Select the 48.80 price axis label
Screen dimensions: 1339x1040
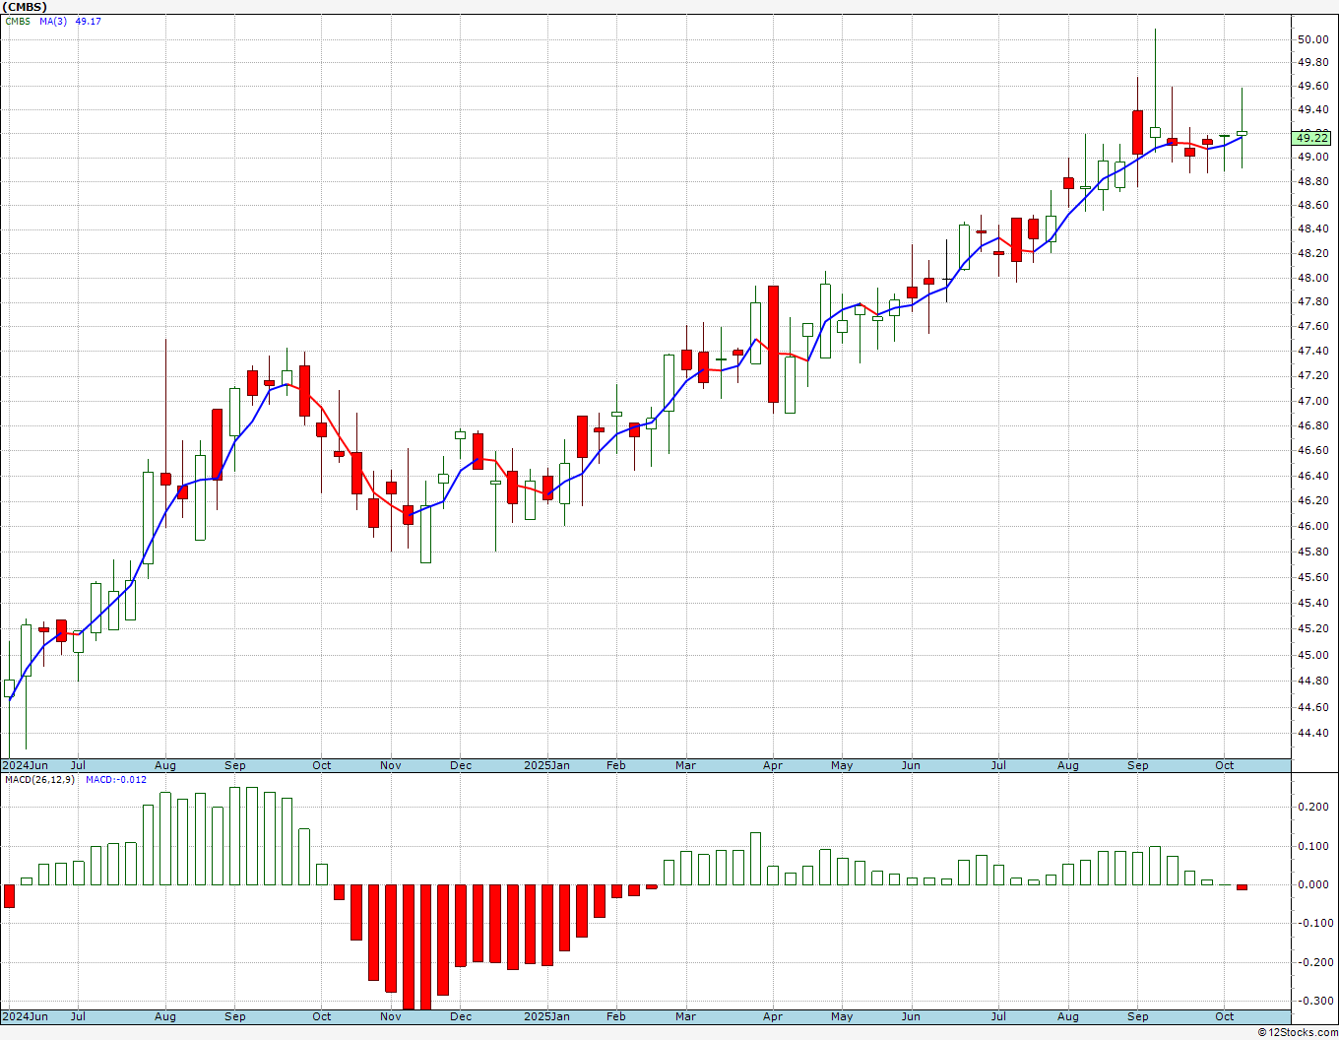tap(1313, 182)
